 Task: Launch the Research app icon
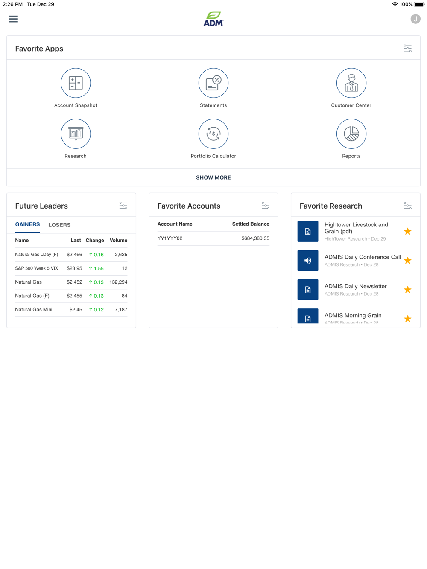tap(76, 134)
